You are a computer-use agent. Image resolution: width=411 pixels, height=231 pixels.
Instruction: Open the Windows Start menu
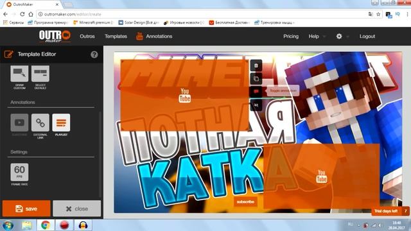point(8,225)
